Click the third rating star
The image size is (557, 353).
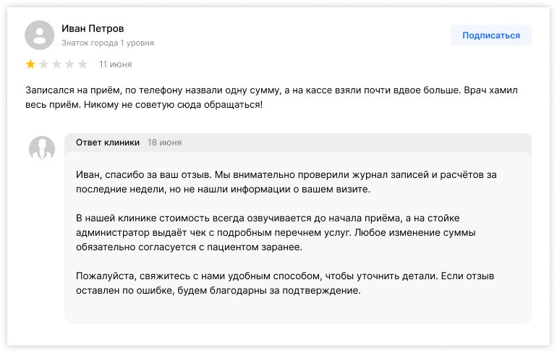pos(56,64)
